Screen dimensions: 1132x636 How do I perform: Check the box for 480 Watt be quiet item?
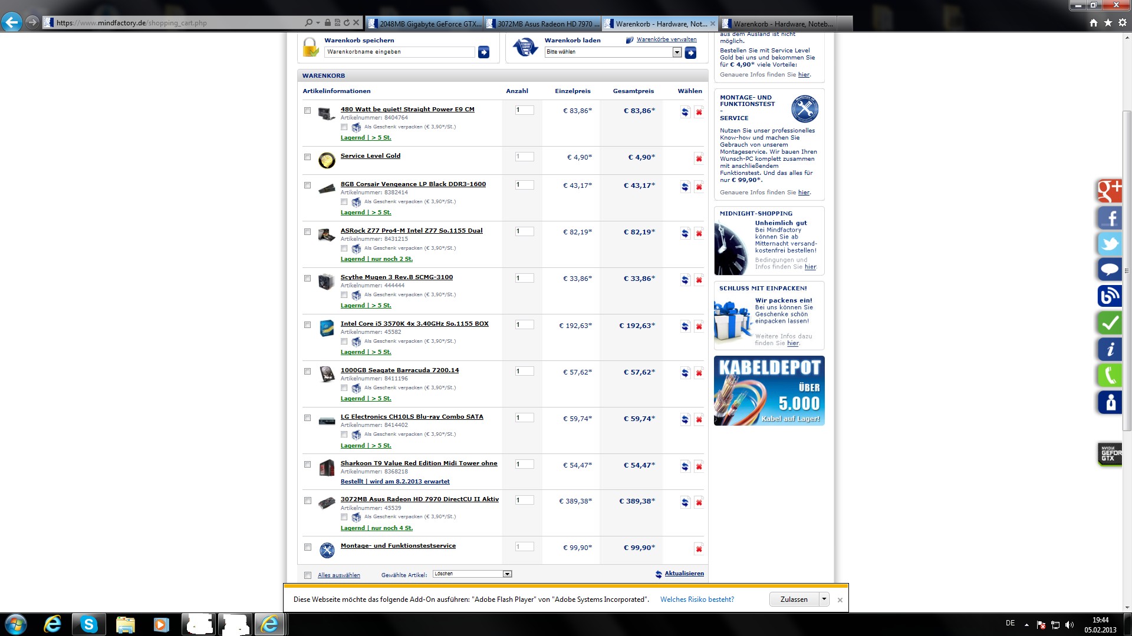click(307, 111)
